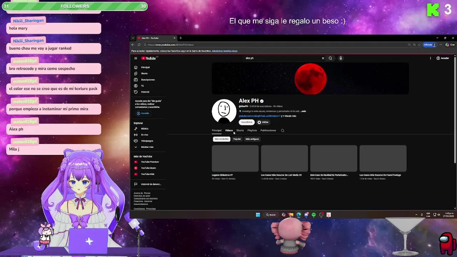
Task: Click Administrar favoritos ahora link
Action: (x=225, y=51)
